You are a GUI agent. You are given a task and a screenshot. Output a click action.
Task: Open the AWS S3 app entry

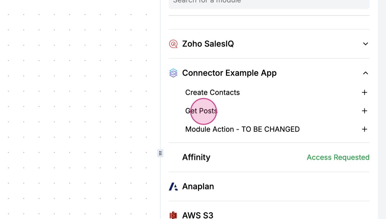(198, 215)
